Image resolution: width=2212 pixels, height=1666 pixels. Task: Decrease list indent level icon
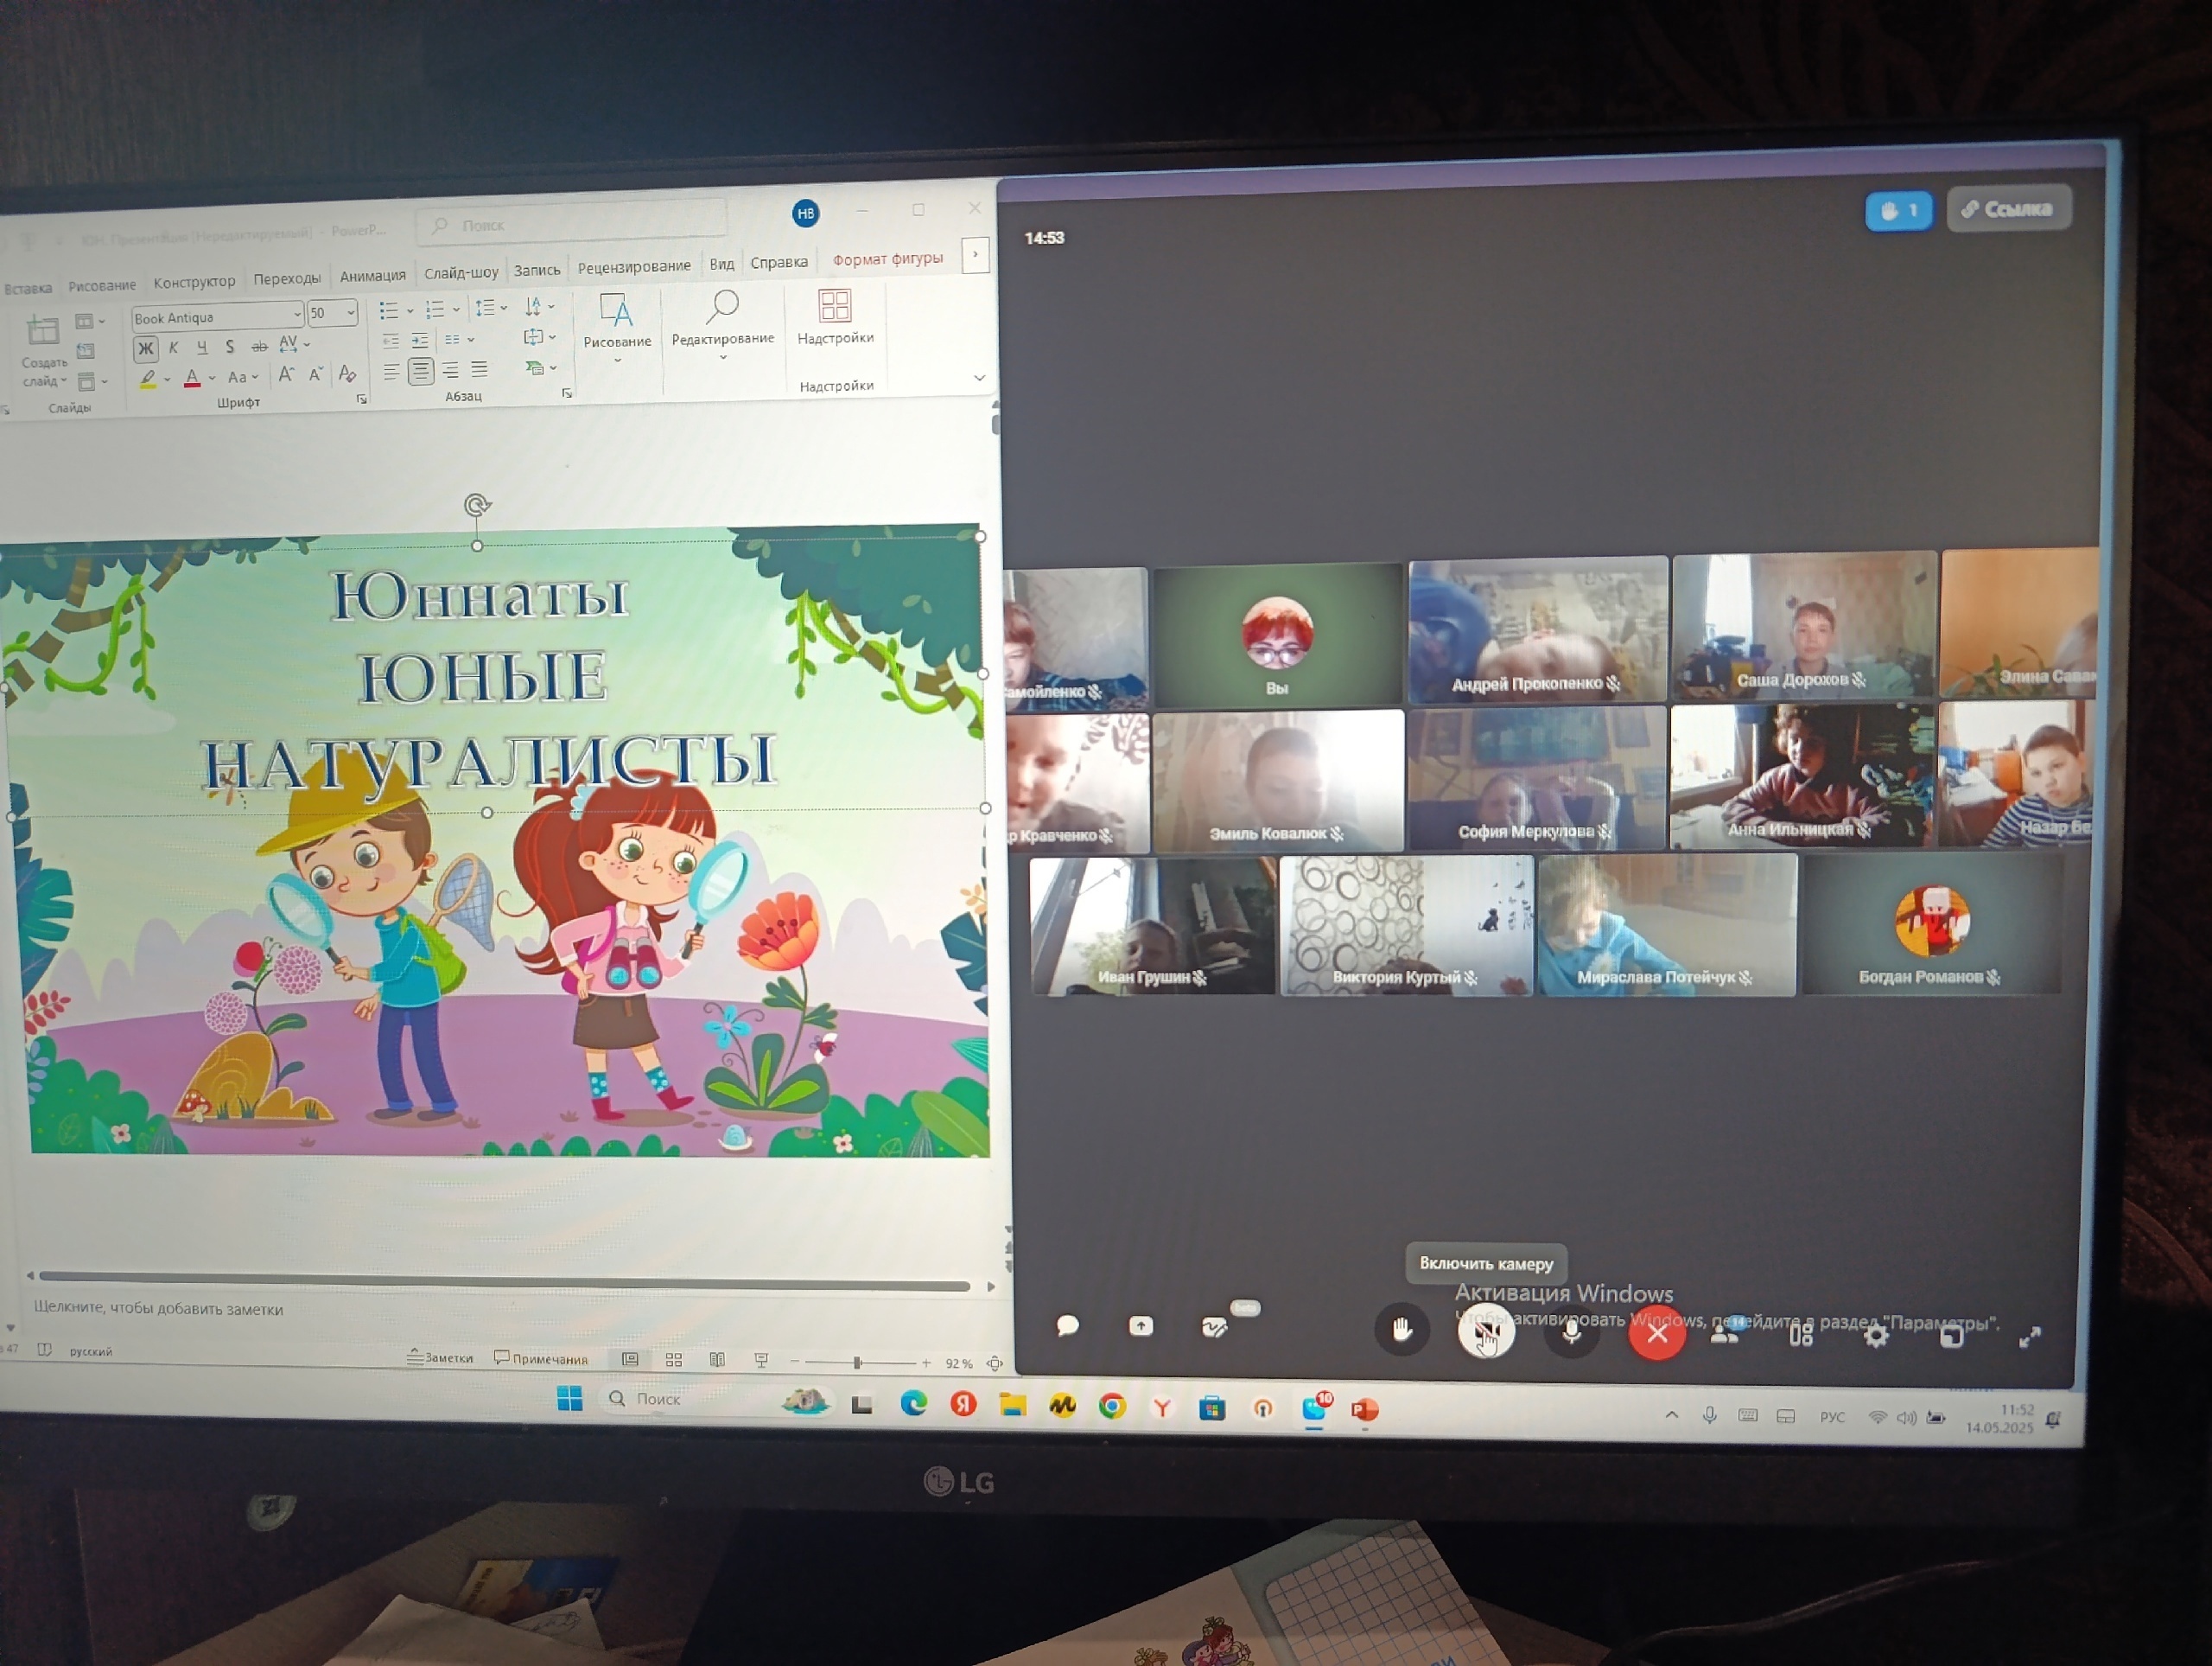(x=391, y=341)
